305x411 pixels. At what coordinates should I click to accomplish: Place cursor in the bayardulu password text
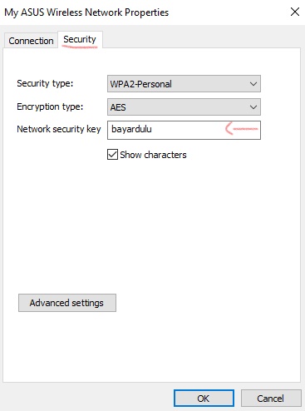pyautogui.click(x=131, y=129)
